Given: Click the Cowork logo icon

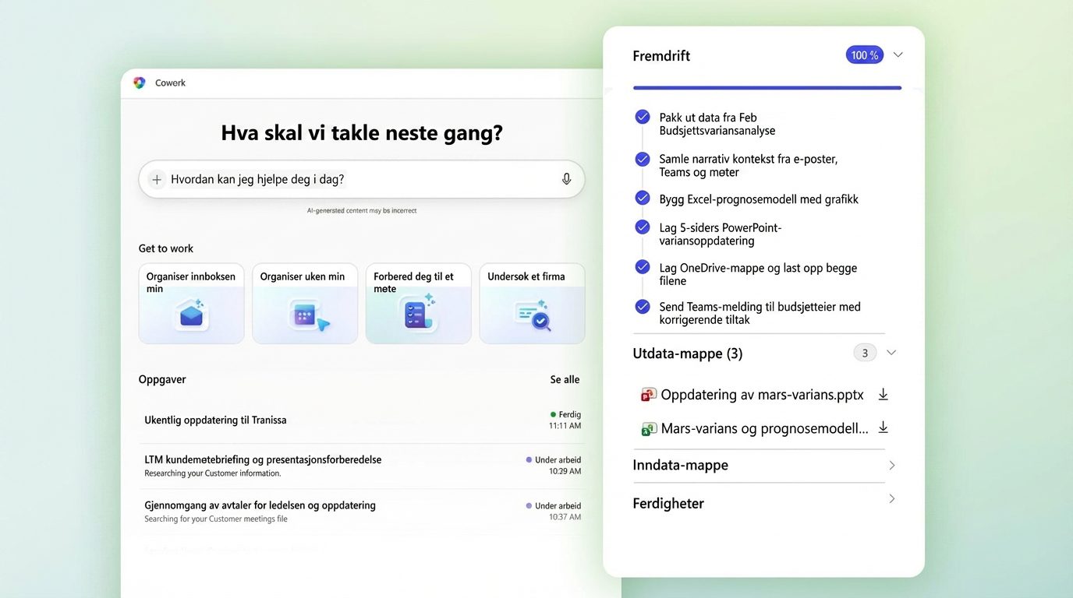Looking at the screenshot, I should click(140, 83).
